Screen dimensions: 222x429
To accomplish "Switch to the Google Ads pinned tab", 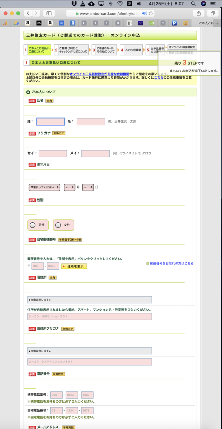I will (16, 23).
